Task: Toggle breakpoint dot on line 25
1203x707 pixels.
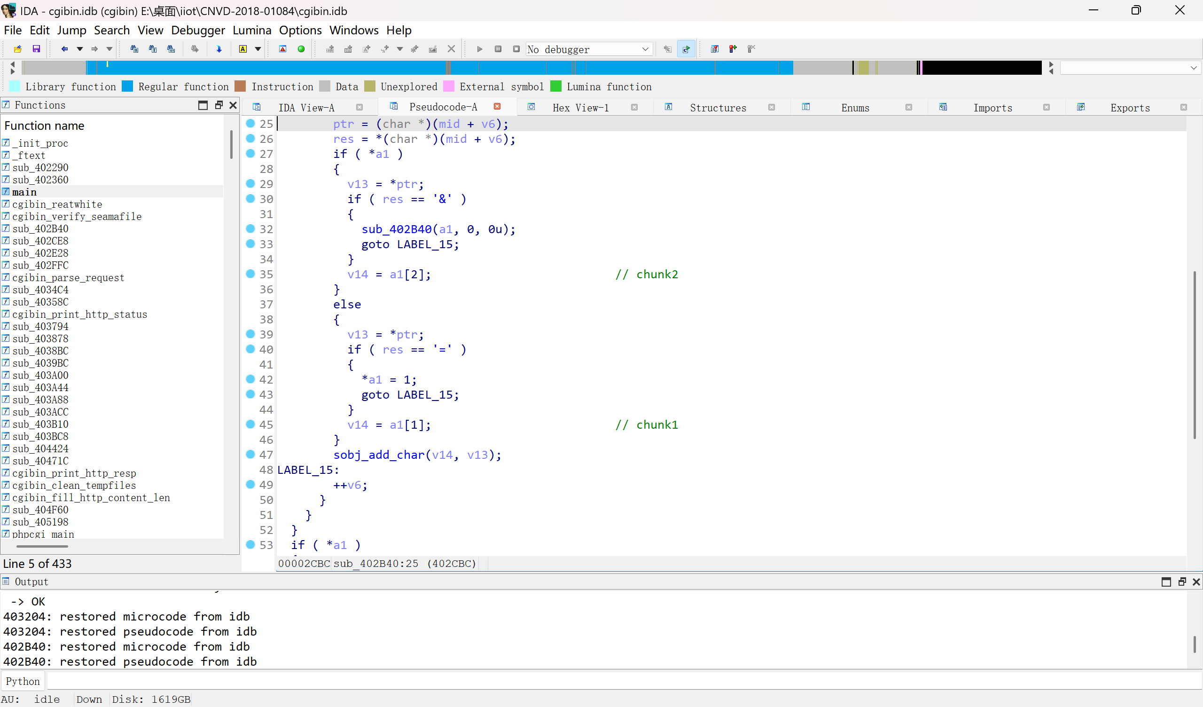Action: pyautogui.click(x=250, y=123)
